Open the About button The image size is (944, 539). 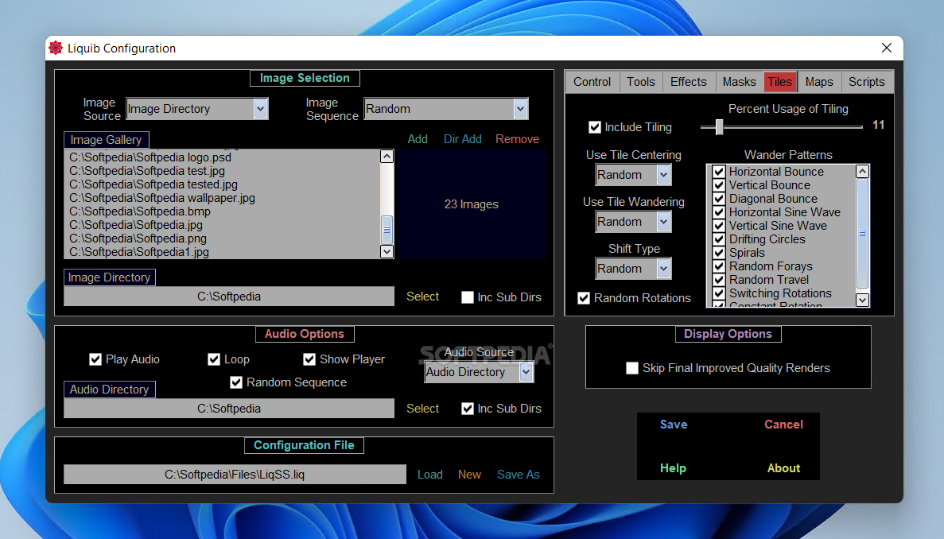(783, 468)
